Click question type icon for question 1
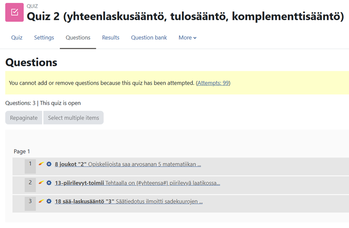Screen dimensions: 349x228 point(41,164)
